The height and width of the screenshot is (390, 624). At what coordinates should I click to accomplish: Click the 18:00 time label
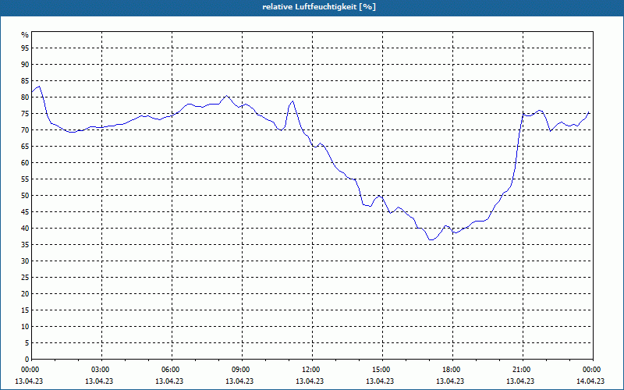[452, 370]
